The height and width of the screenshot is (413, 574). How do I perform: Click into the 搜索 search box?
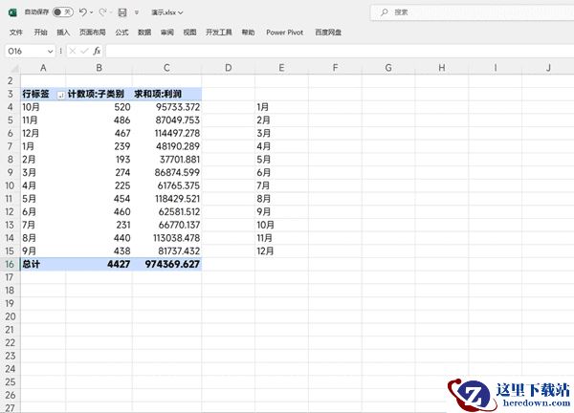[x=473, y=12]
